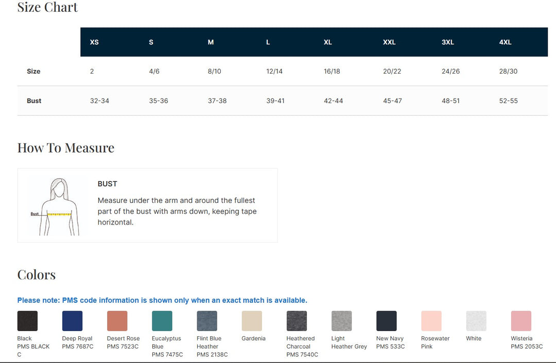The width and height of the screenshot is (556, 363).
Task: Pick the Desert Rose swatch
Action: pyautogui.click(x=117, y=321)
